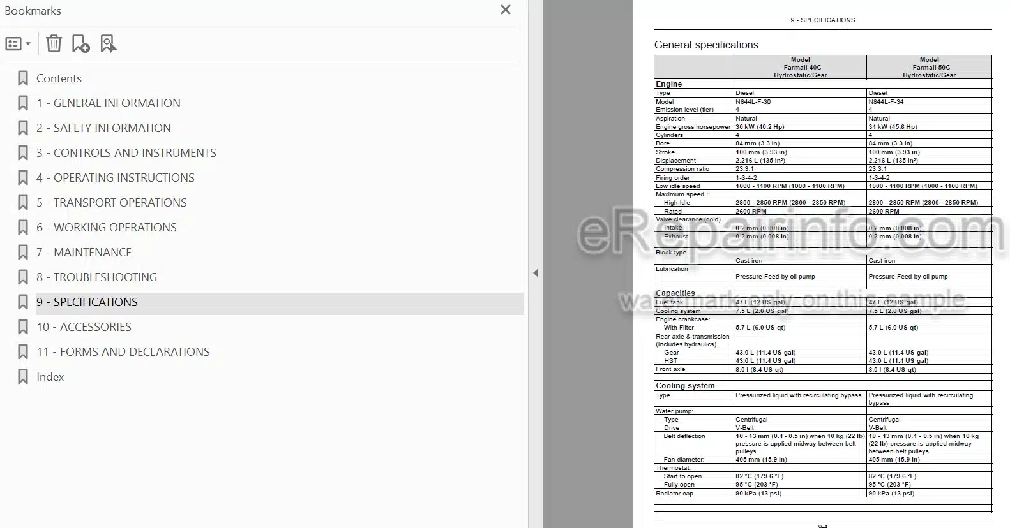The image size is (1010, 528).
Task: Collapse the bookmarks pane with left arrow
Action: click(x=536, y=273)
